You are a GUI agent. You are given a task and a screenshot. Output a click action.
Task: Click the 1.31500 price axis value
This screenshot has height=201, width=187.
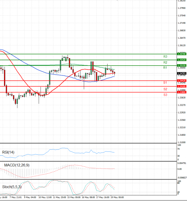point(182,142)
